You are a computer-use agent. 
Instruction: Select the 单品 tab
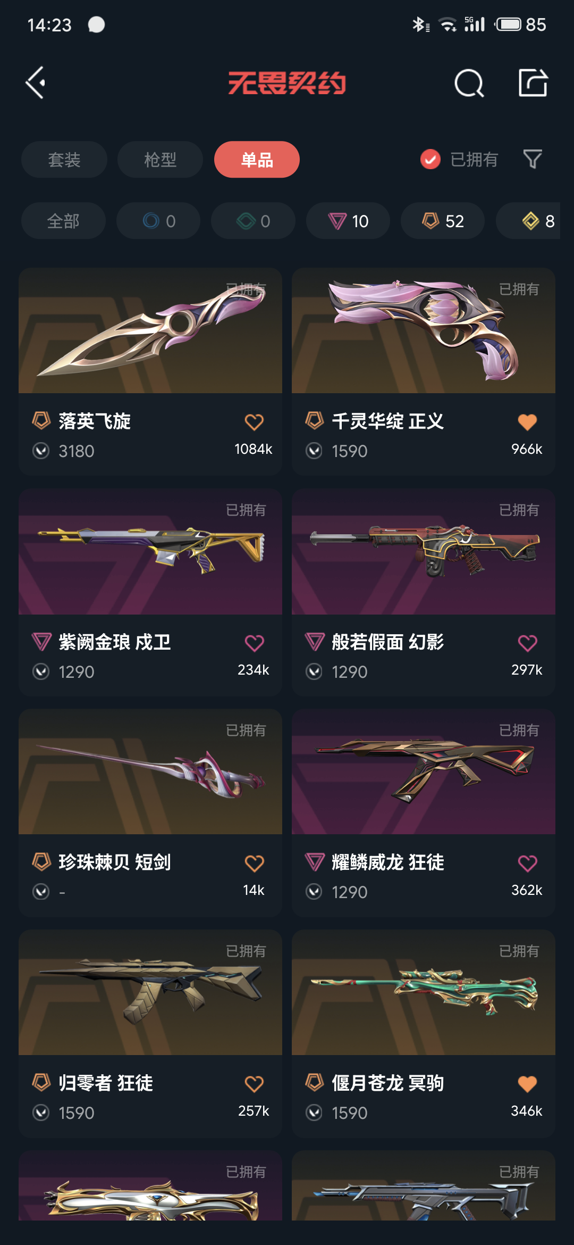257,159
